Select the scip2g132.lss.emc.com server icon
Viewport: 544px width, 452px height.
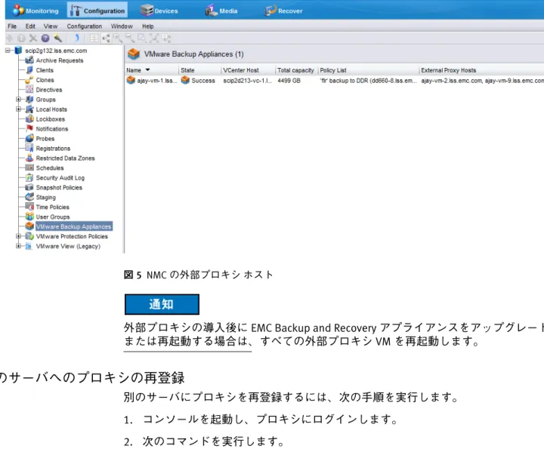click(18, 51)
